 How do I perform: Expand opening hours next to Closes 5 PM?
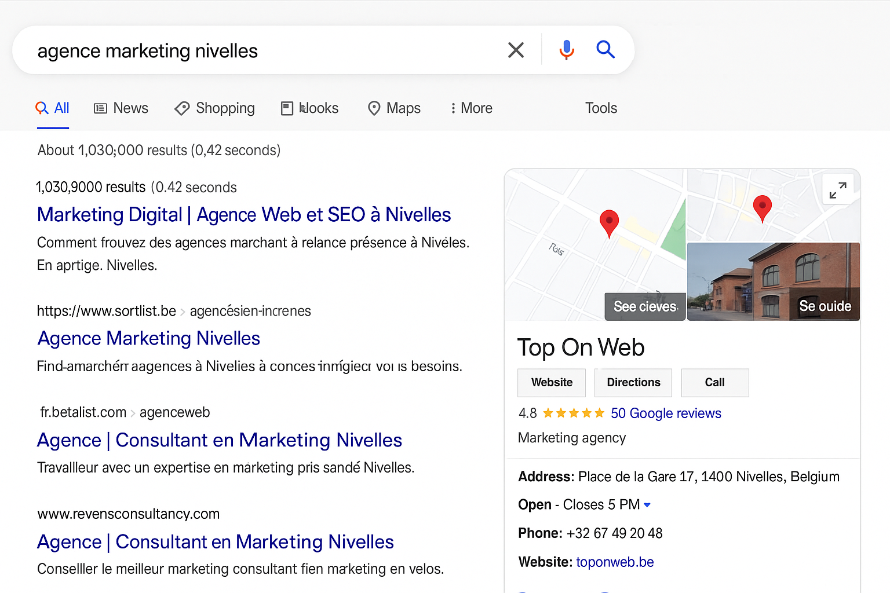(647, 505)
